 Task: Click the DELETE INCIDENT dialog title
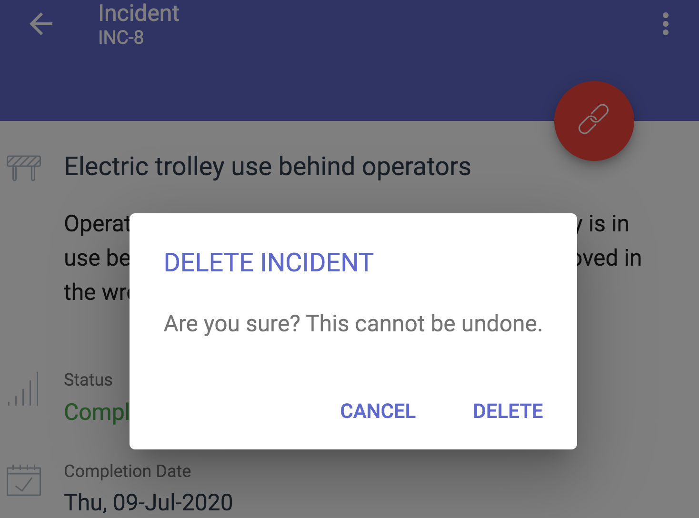(269, 262)
